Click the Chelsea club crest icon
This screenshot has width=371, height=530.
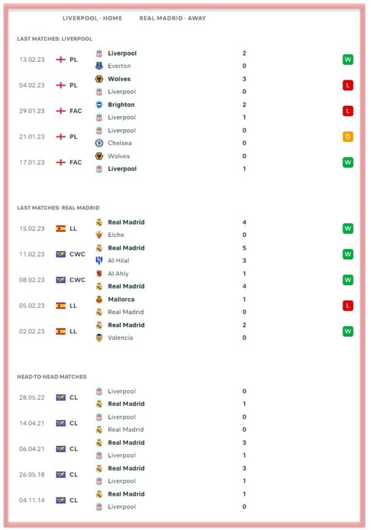tap(99, 143)
